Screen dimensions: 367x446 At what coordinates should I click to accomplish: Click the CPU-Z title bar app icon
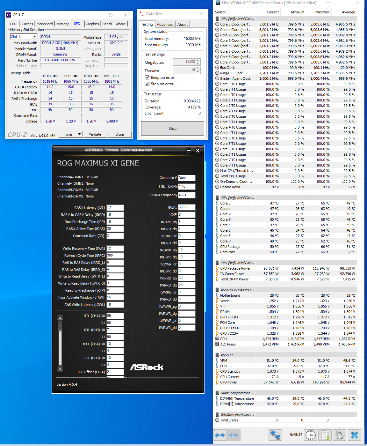(9, 15)
